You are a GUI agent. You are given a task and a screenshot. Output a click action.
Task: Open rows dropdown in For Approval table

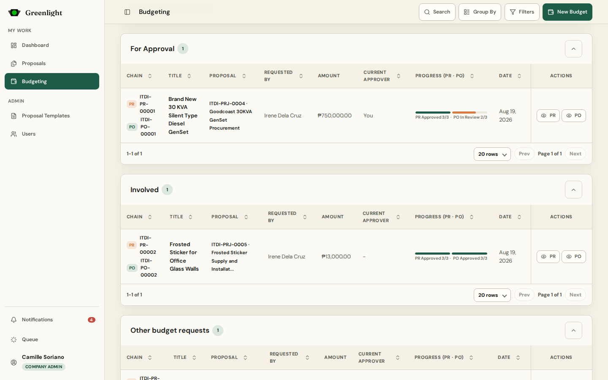point(492,154)
